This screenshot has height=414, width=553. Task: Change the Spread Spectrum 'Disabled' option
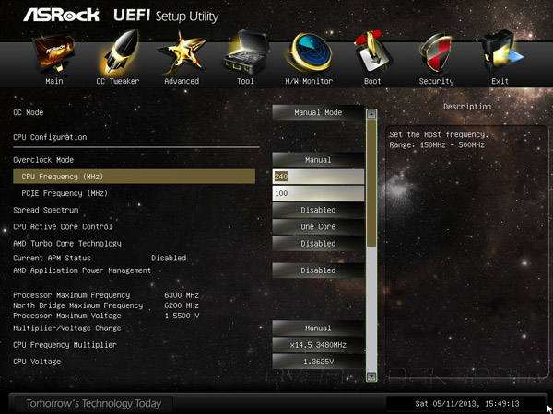(x=318, y=210)
